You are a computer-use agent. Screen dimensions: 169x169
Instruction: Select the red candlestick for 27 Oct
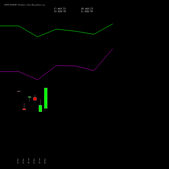pos(35,99)
